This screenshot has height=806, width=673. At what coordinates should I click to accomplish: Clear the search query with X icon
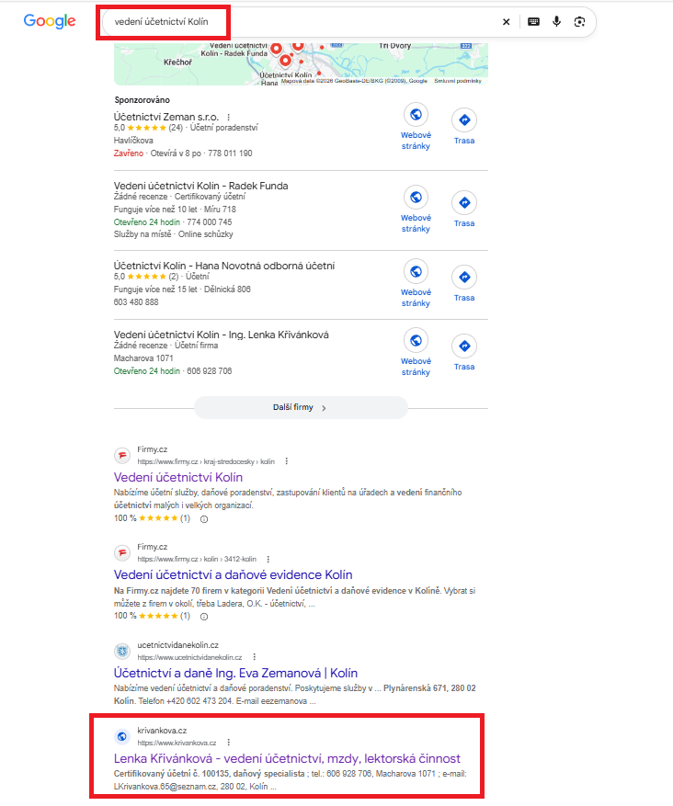click(x=507, y=21)
